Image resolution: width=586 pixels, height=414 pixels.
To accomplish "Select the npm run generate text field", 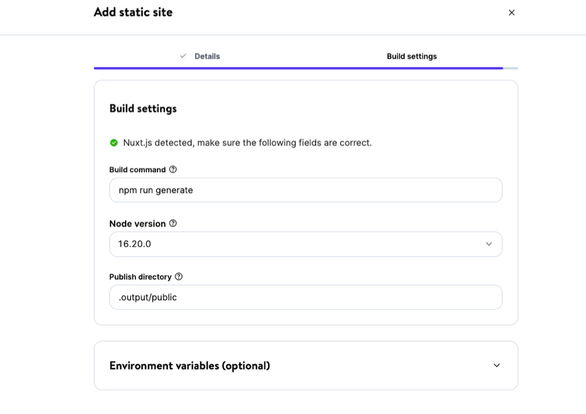I will click(x=305, y=190).
